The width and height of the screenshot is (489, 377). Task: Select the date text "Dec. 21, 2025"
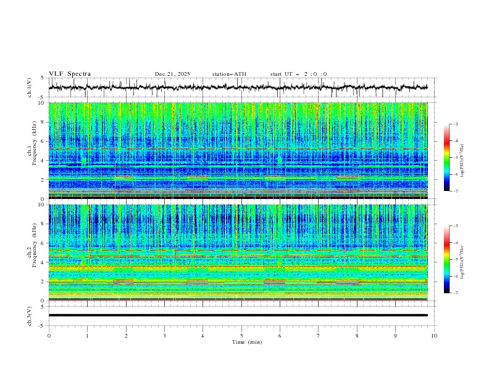(x=172, y=74)
